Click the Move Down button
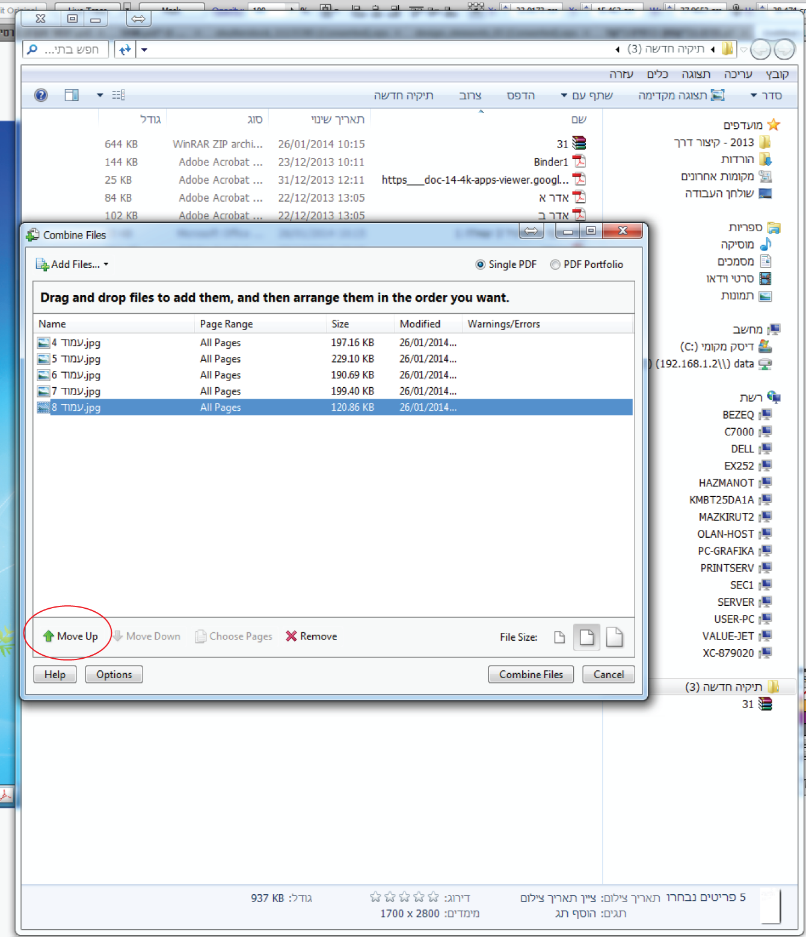This screenshot has height=937, width=806. pyautogui.click(x=146, y=636)
